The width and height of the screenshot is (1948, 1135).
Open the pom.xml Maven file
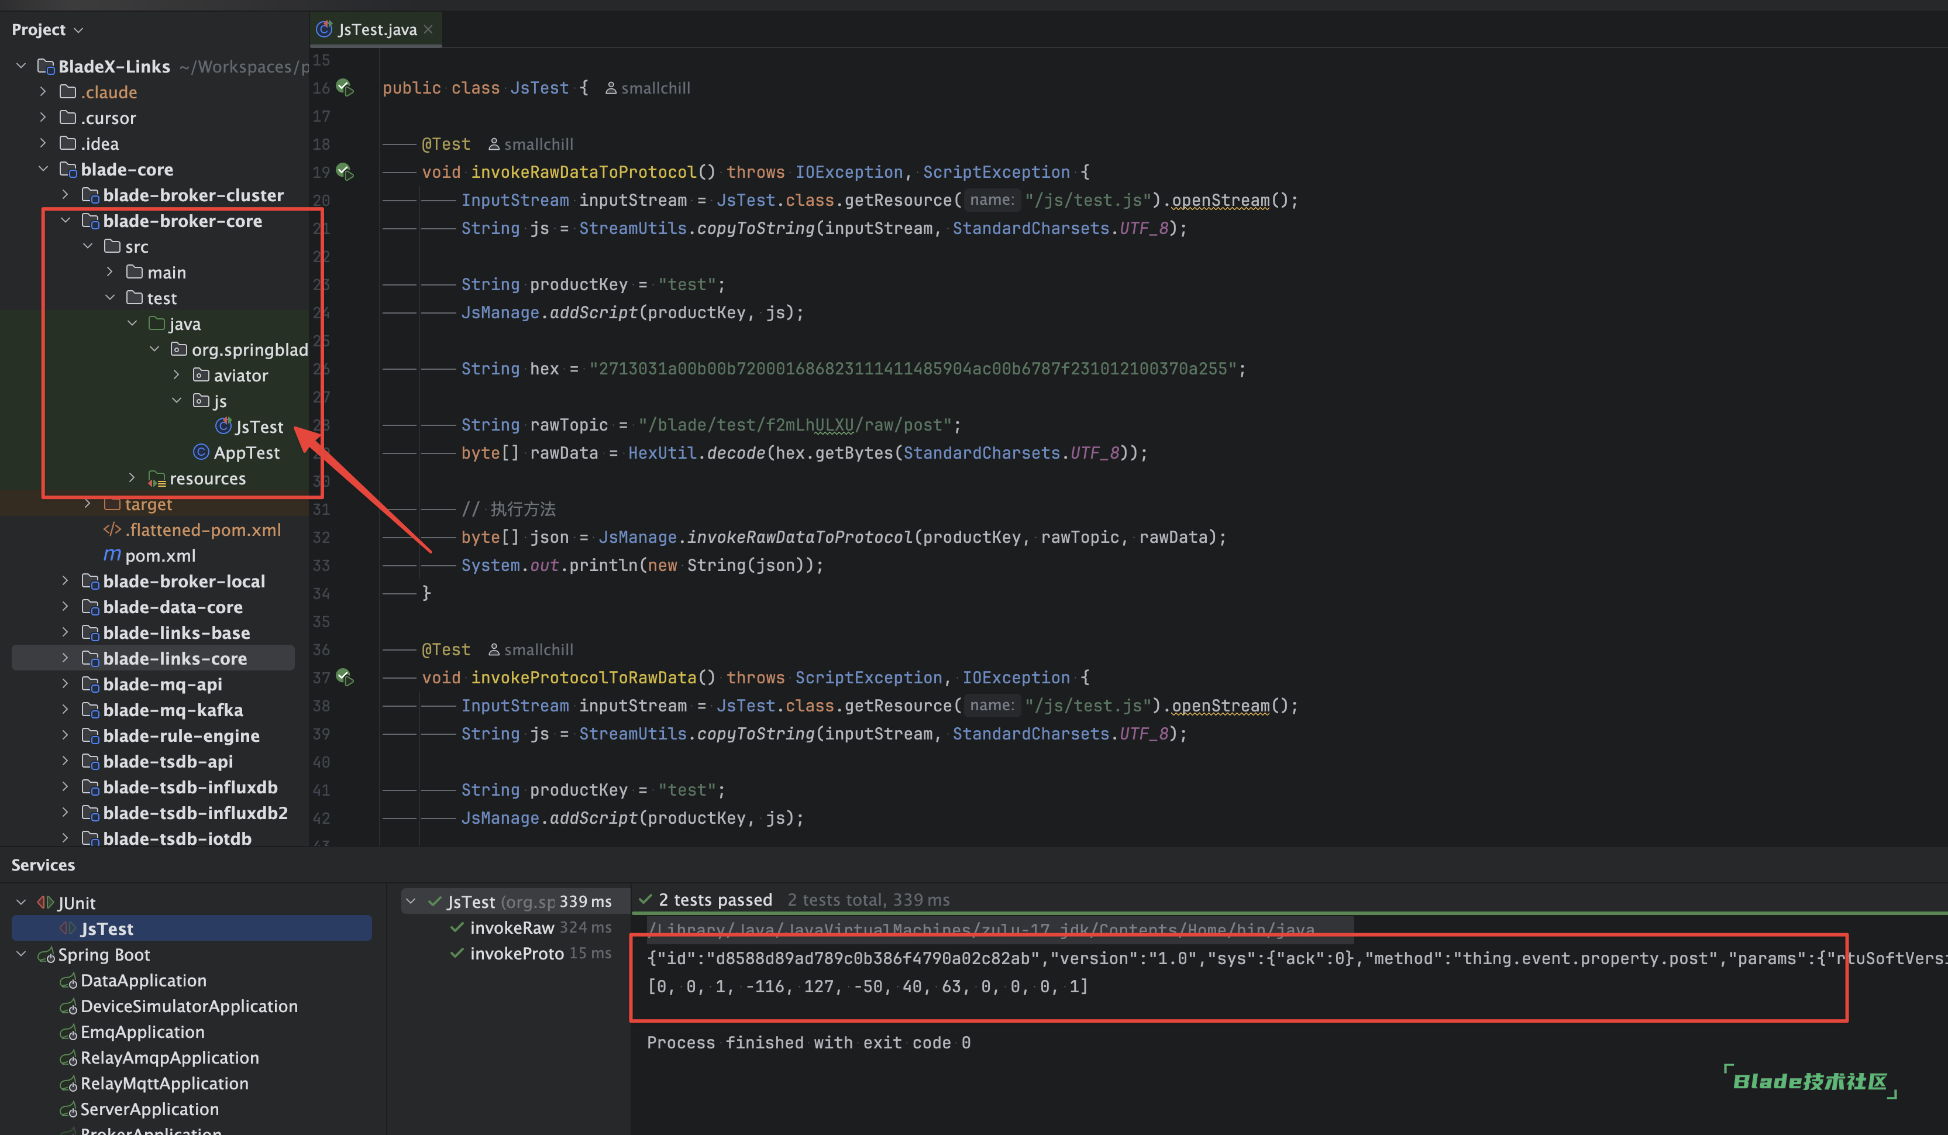pos(159,555)
